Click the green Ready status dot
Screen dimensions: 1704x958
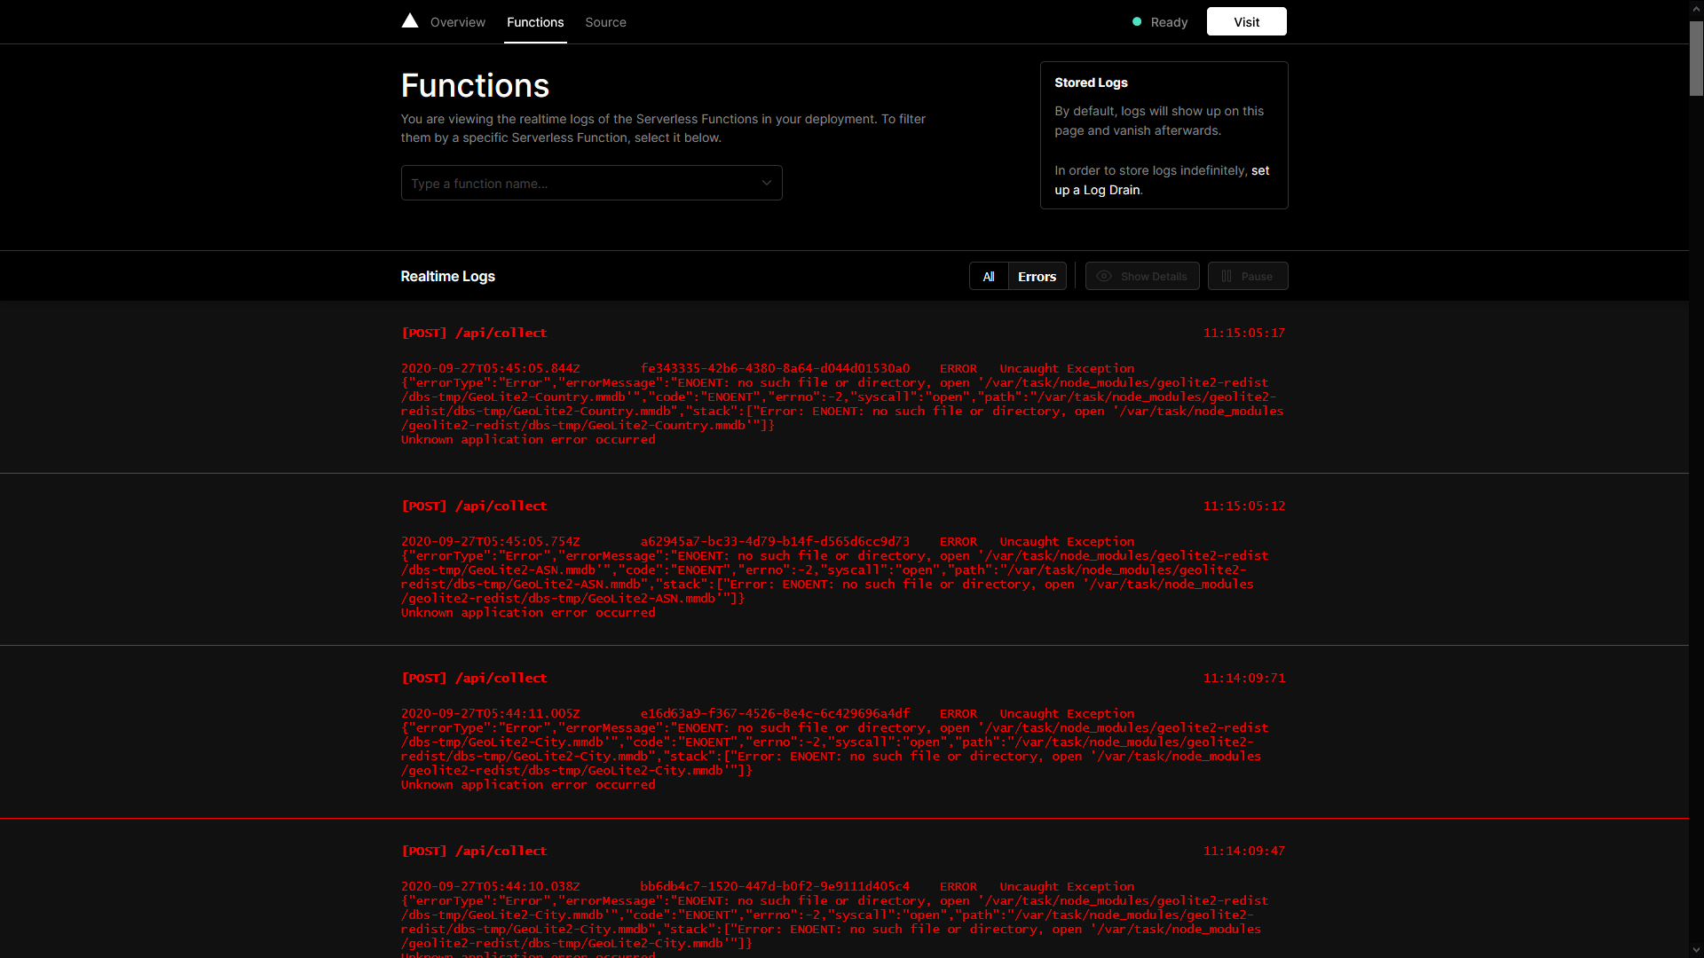tap(1137, 21)
